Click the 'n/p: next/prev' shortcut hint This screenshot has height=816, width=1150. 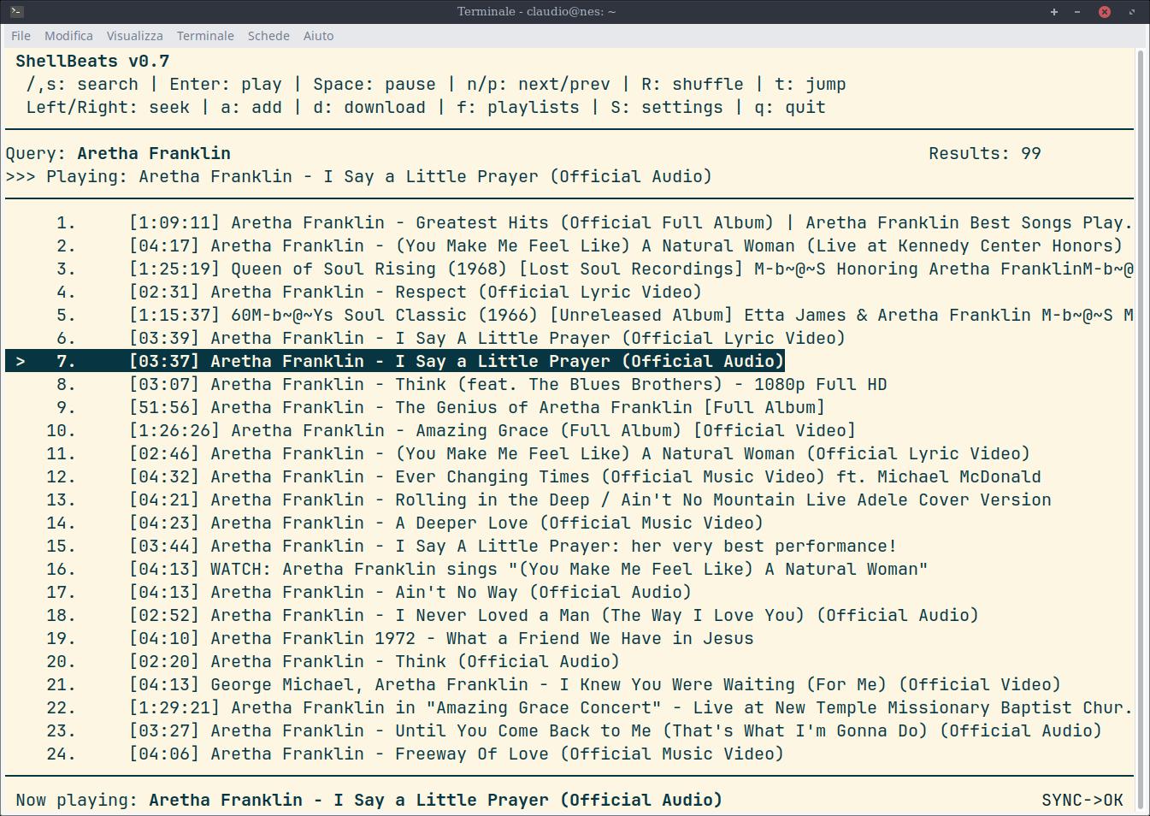(x=539, y=85)
